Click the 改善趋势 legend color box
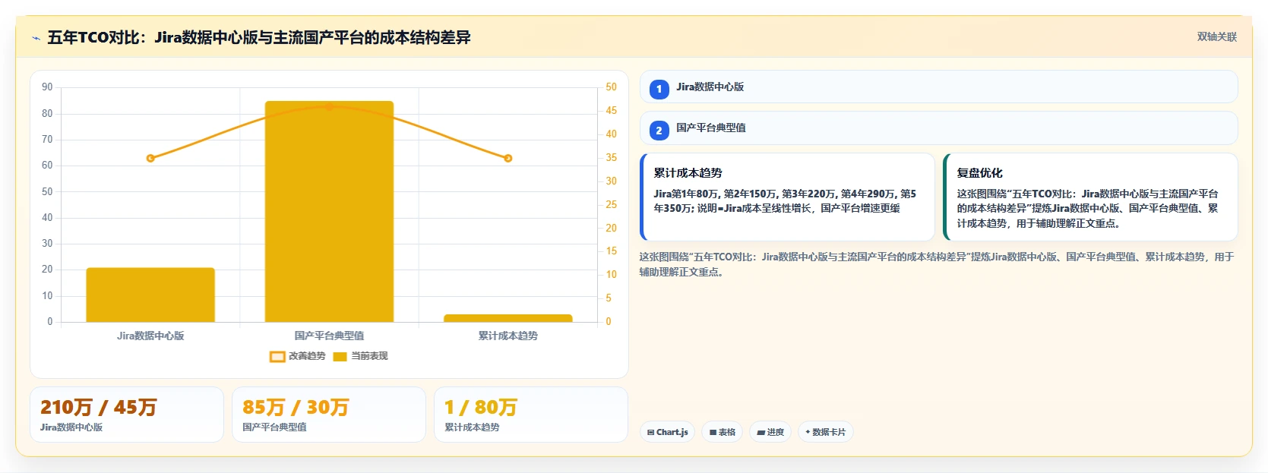The width and height of the screenshot is (1268, 473). tap(277, 357)
